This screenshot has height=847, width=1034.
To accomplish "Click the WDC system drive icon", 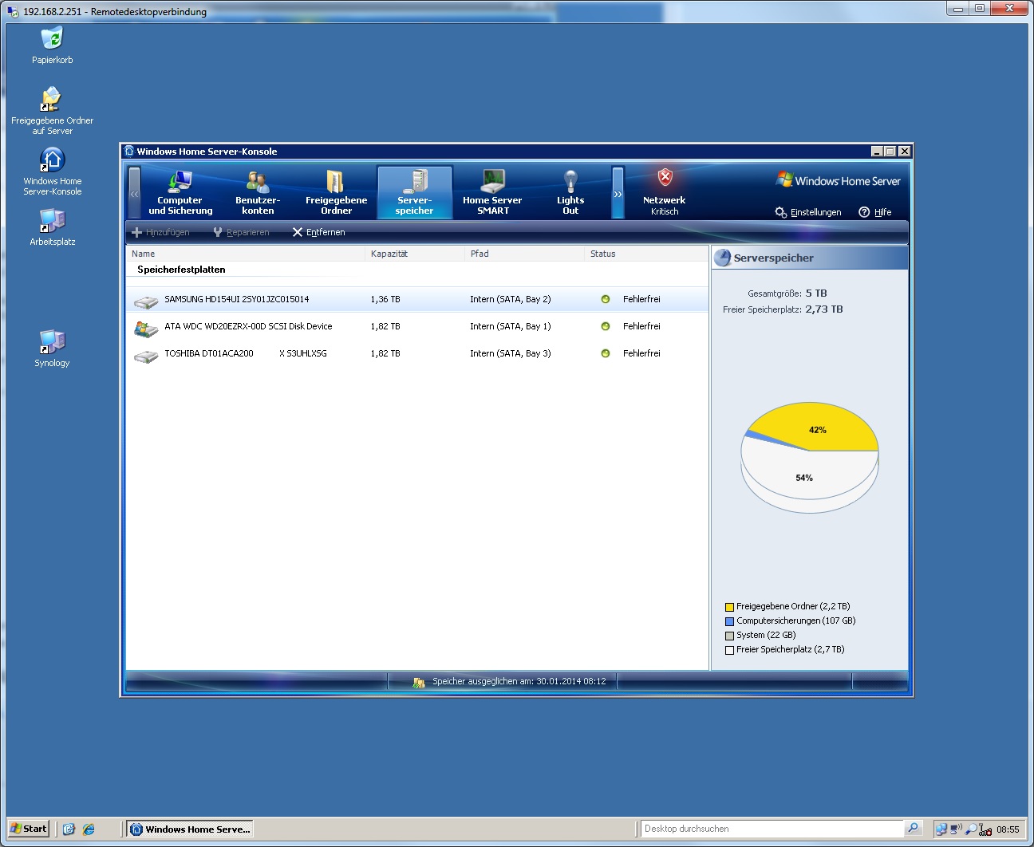I will point(146,328).
